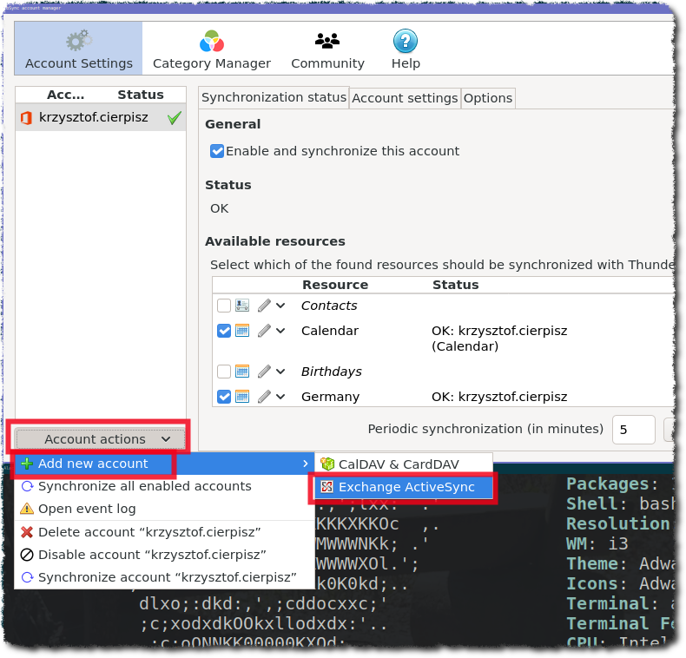Enable the Contacts resource checkbox
The width and height of the screenshot is (686, 658).
pos(224,306)
